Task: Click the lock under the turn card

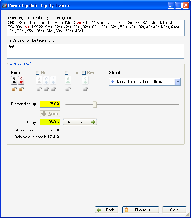Action: pos(68,89)
